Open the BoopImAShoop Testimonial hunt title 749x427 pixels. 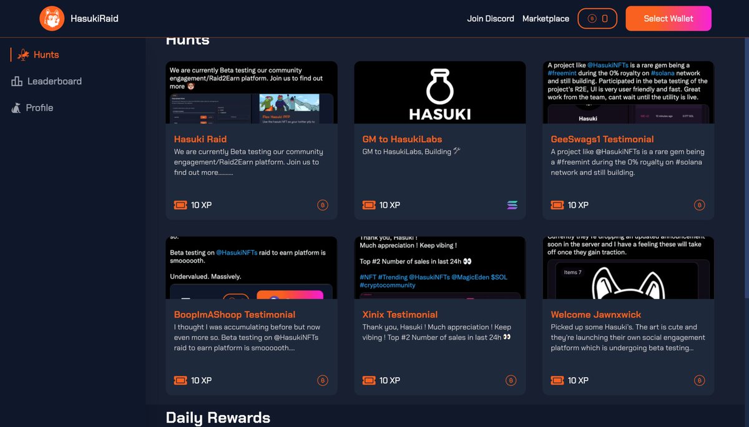(235, 315)
